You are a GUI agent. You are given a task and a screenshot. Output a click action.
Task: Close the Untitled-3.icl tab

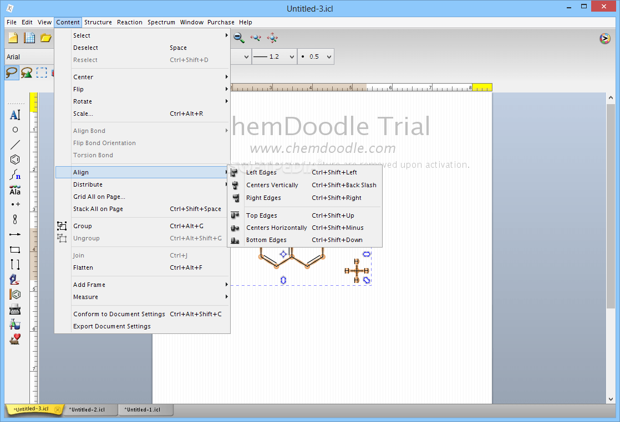coord(58,410)
